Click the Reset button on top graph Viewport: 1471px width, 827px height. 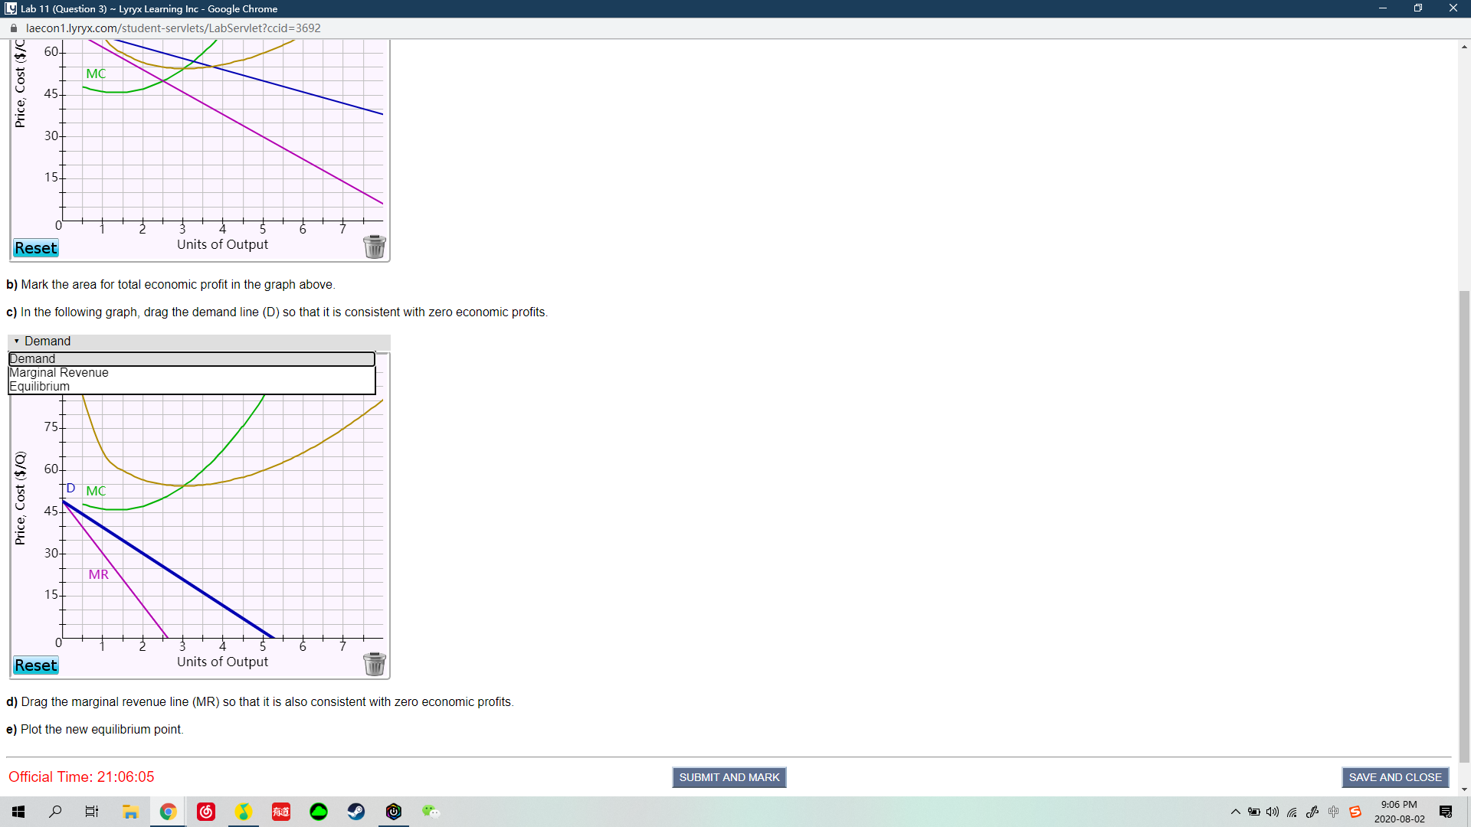coord(35,247)
